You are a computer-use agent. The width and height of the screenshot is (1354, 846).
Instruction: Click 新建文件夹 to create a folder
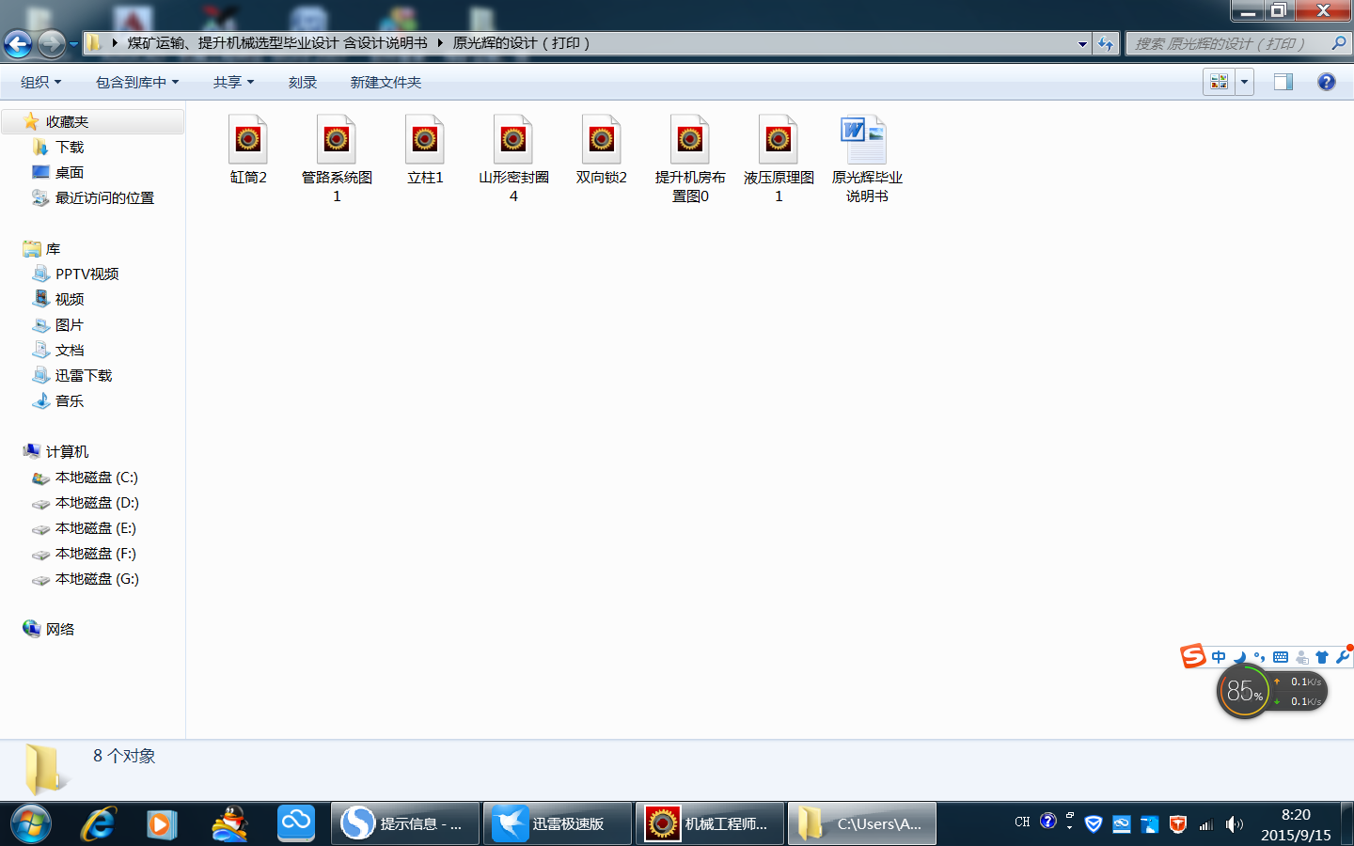(x=386, y=83)
